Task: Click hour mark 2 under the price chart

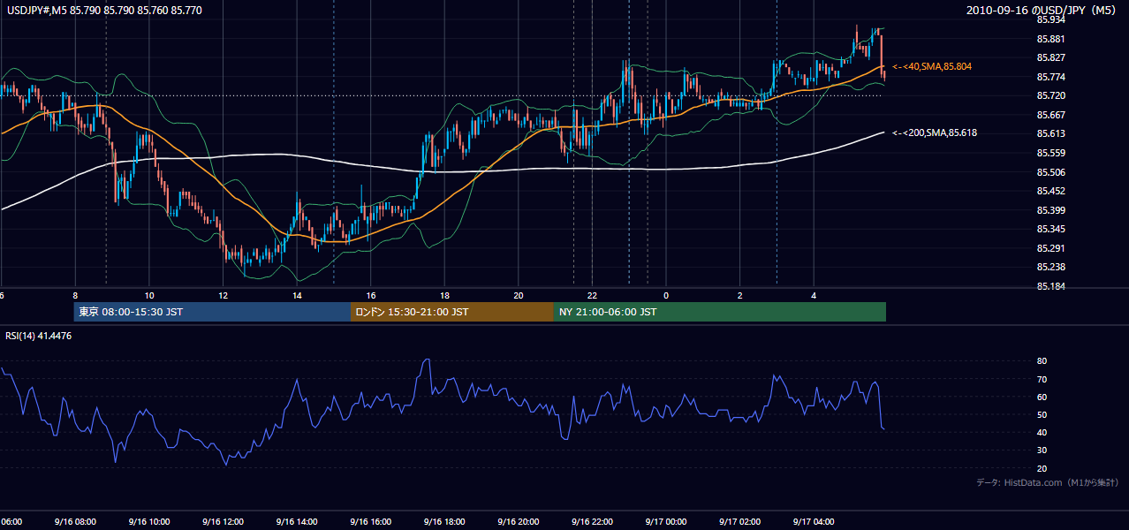Action: click(740, 295)
